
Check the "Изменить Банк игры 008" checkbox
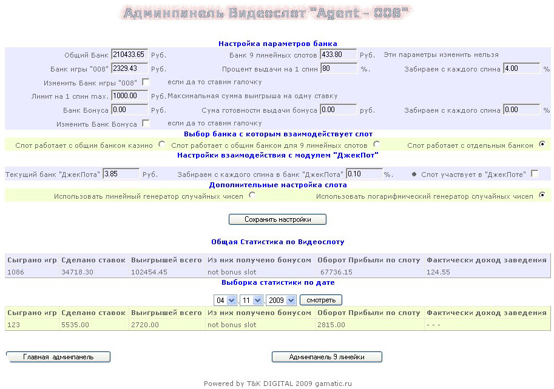click(146, 82)
